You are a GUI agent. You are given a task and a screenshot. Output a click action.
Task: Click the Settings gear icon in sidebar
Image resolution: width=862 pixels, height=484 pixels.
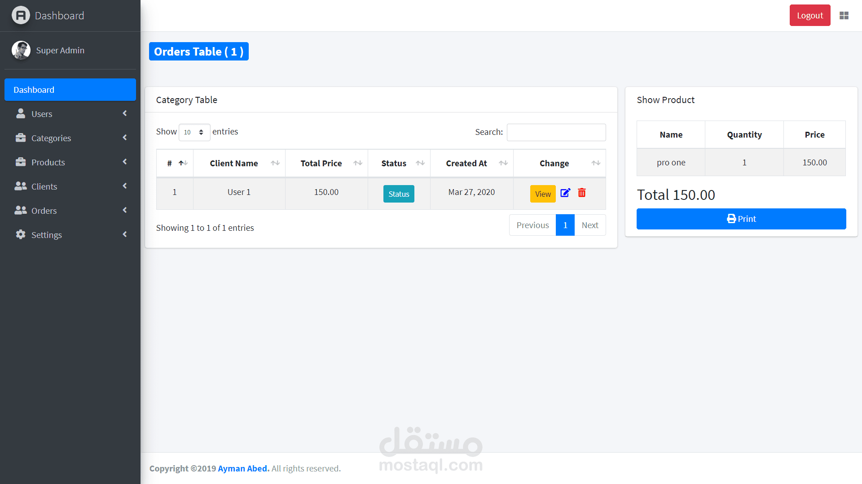pos(21,234)
